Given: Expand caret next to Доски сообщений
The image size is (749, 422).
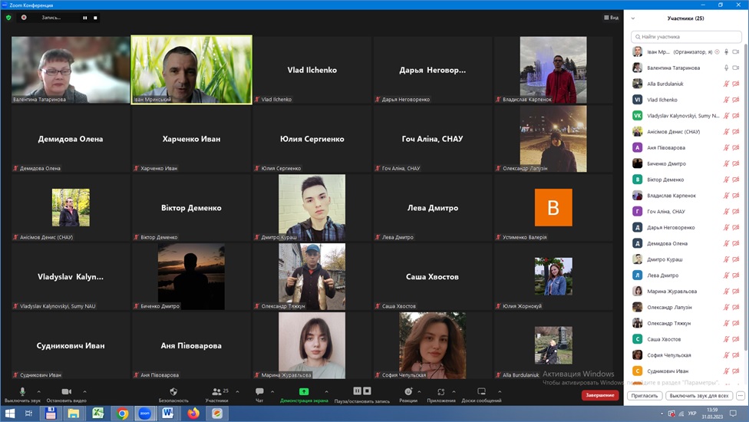Looking at the screenshot, I should pyautogui.click(x=500, y=391).
